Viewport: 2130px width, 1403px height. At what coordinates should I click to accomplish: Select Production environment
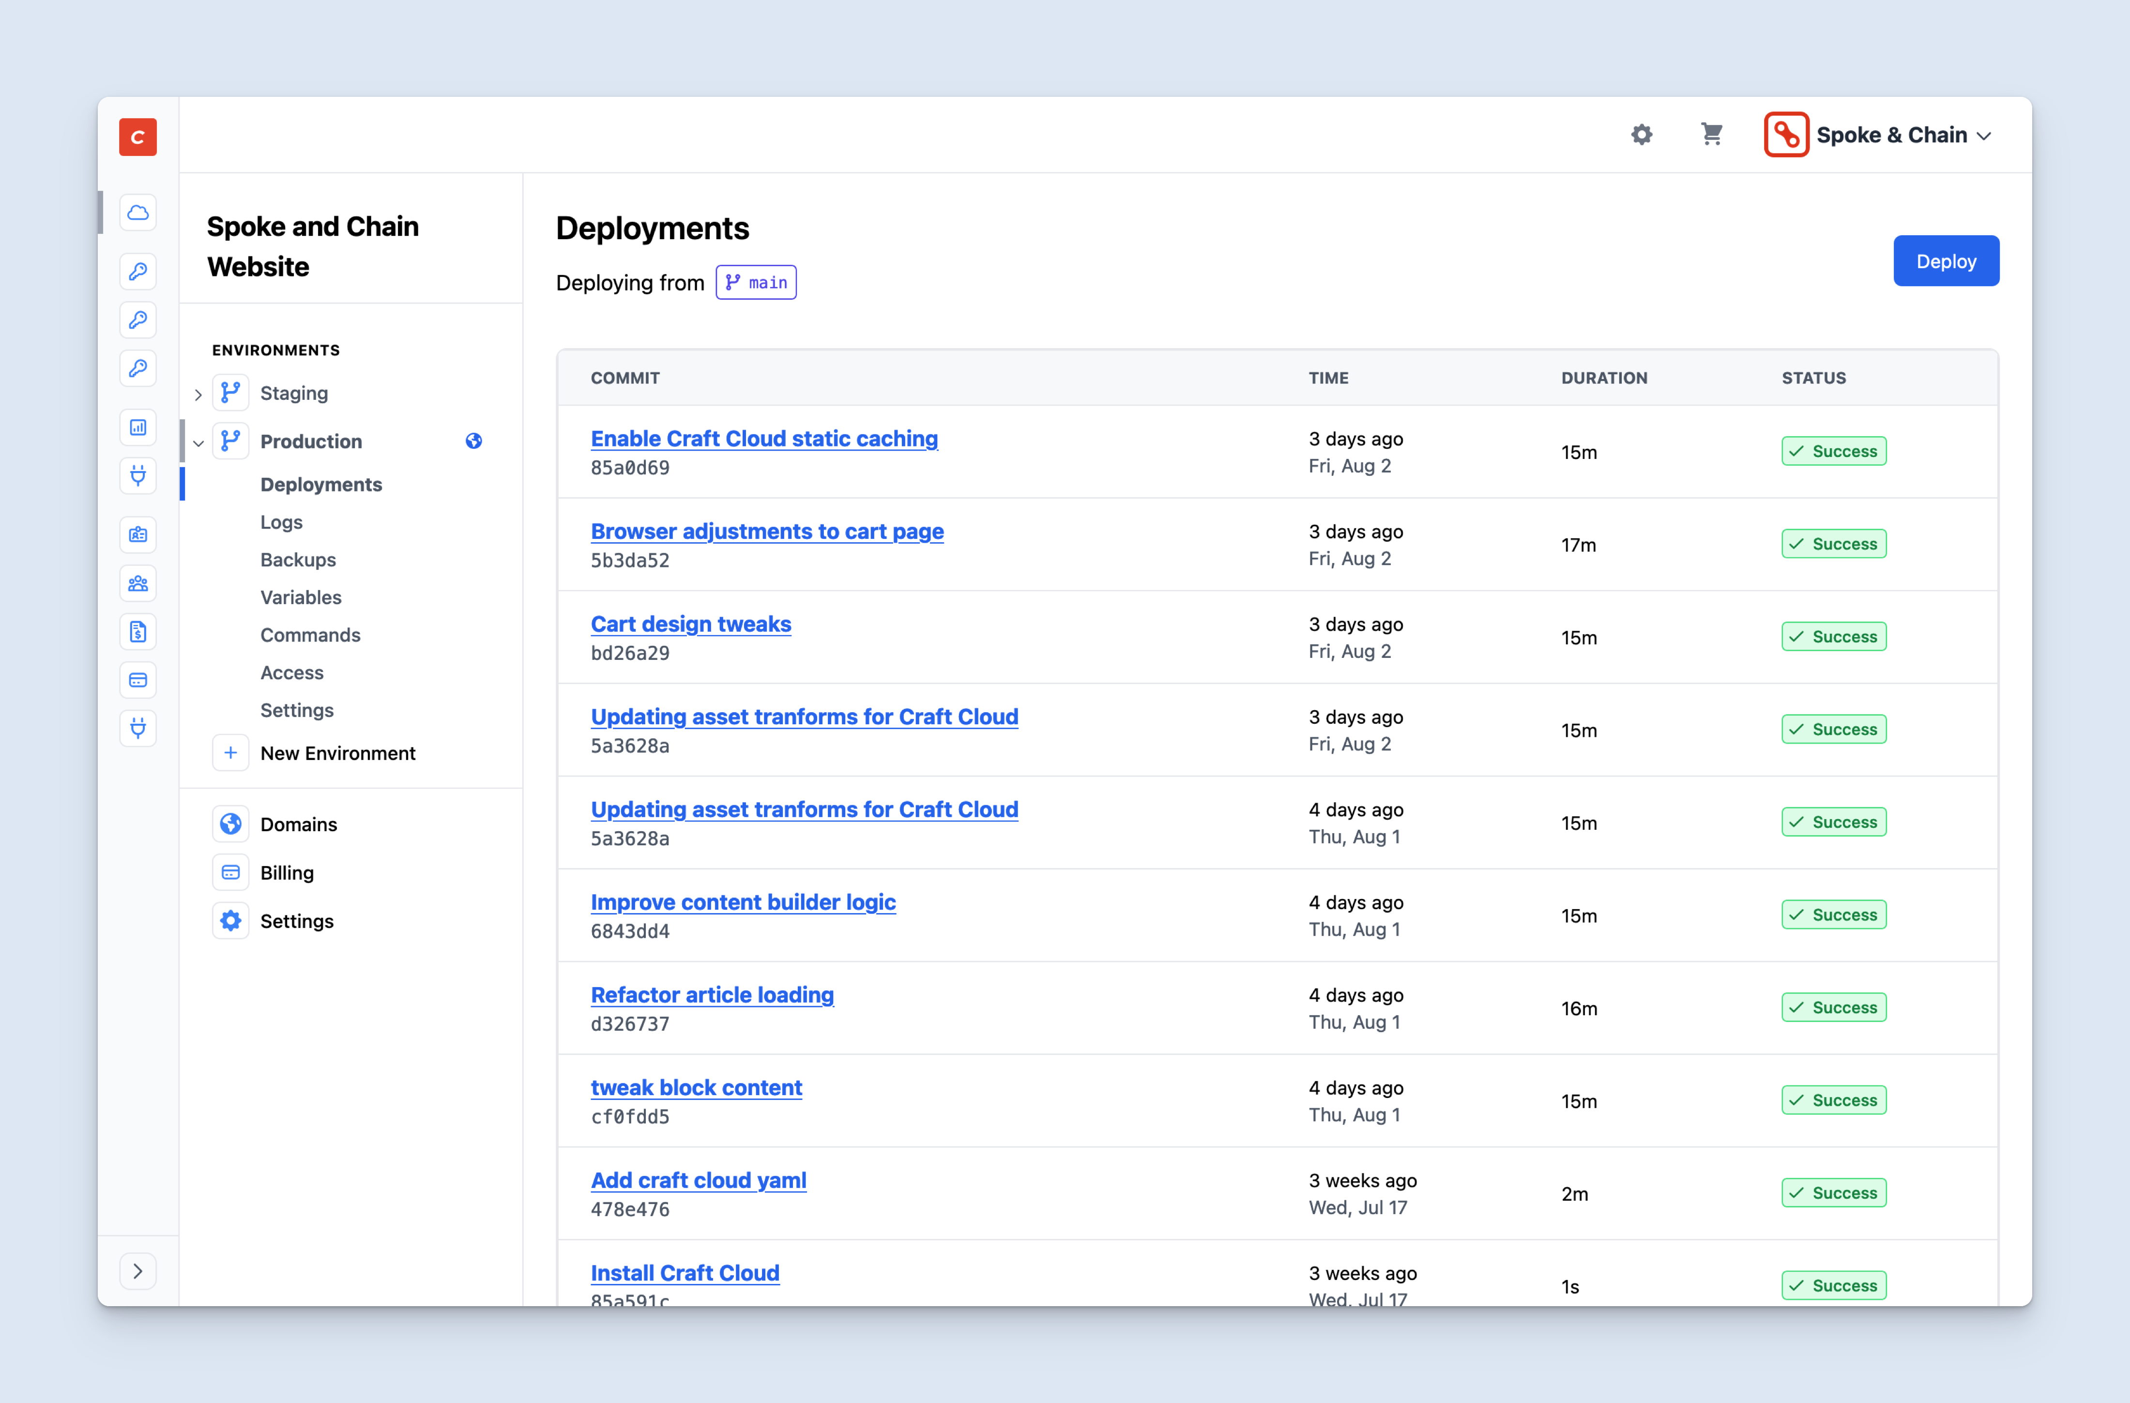(311, 441)
